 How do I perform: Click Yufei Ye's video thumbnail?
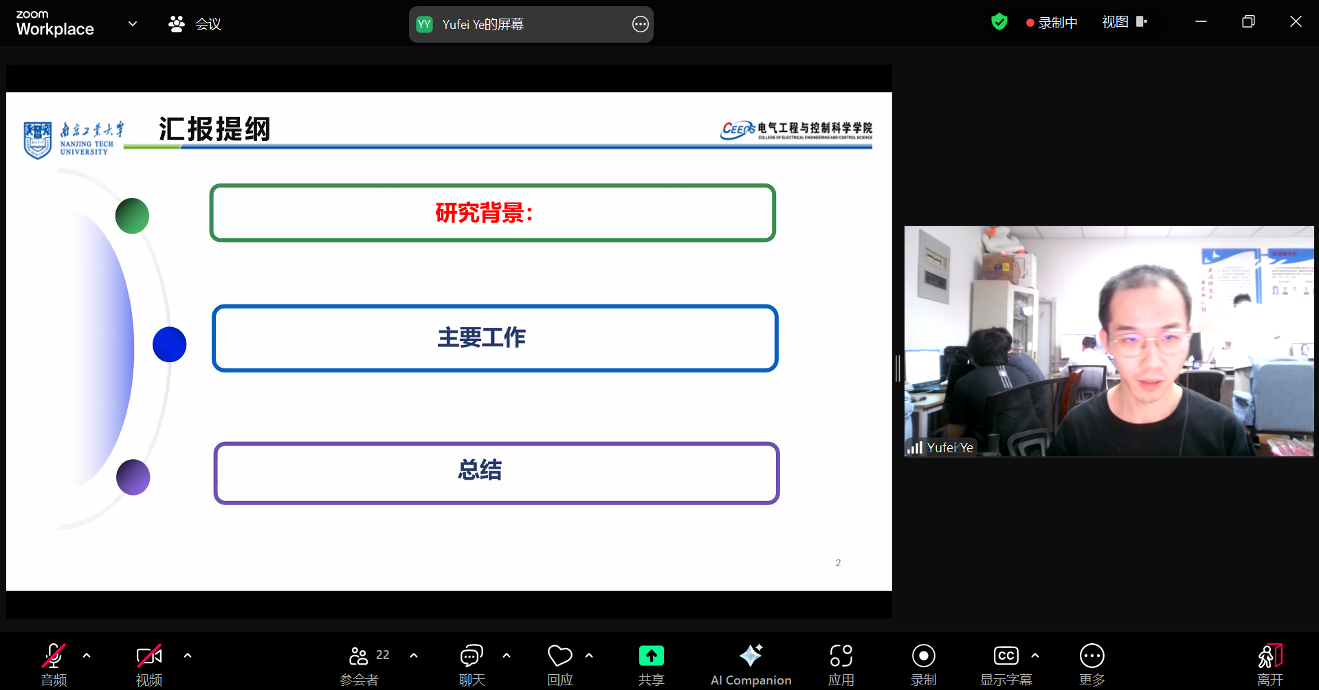1109,341
